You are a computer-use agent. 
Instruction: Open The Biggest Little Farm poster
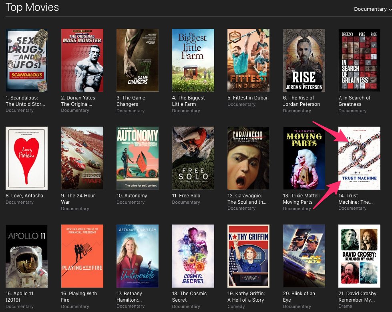click(193, 60)
